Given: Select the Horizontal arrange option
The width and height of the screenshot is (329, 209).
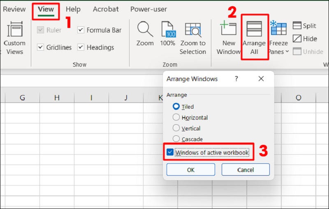Looking at the screenshot, I should click(176, 117).
